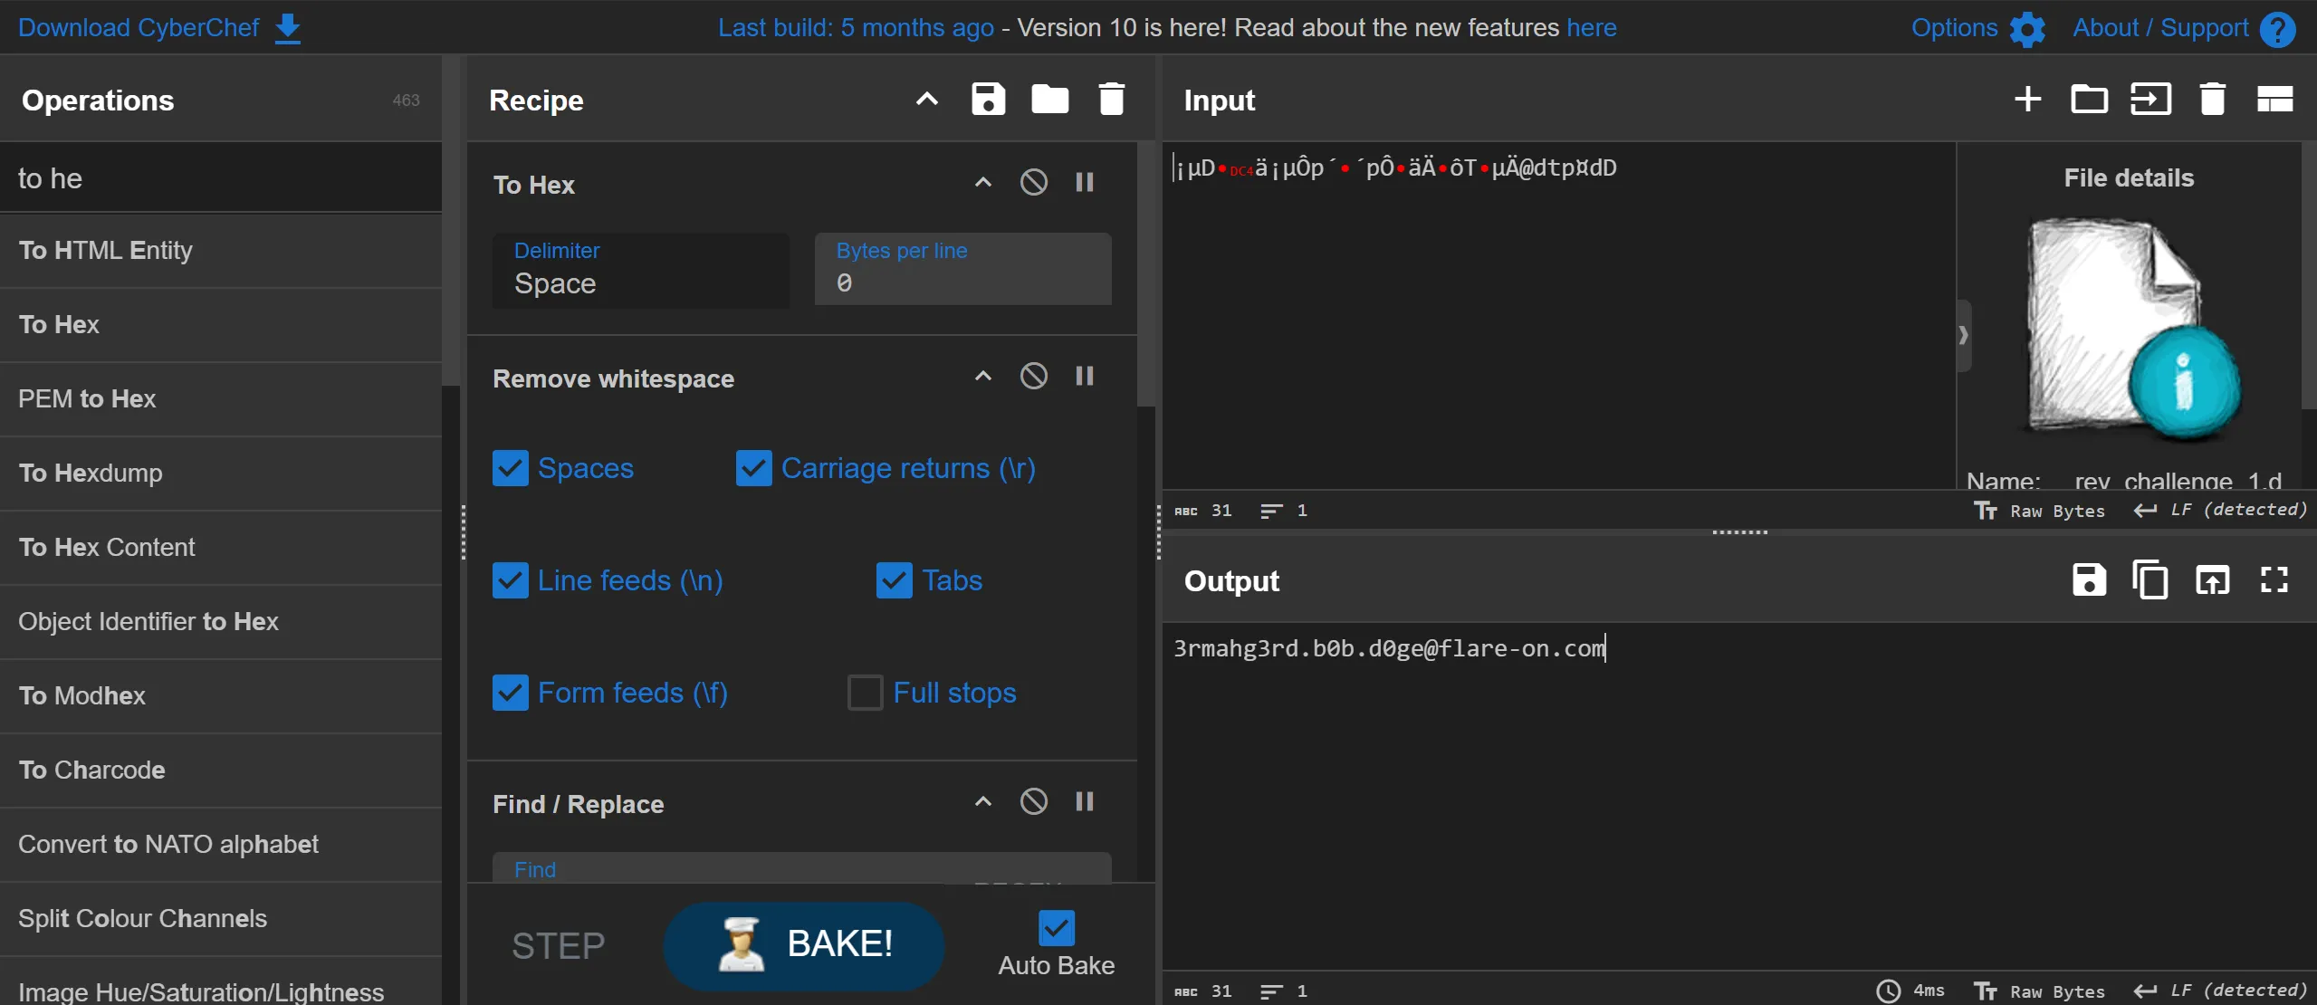Set a breakpoint on Remove whitespace
Screen dimensions: 2317x1005
point(1084,377)
